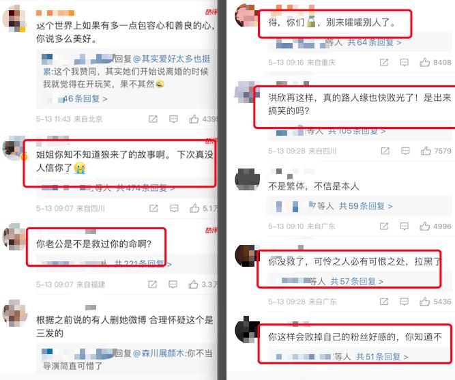Open the @森川展颜木 user mention
This screenshot has height=380, width=455.
(158, 353)
